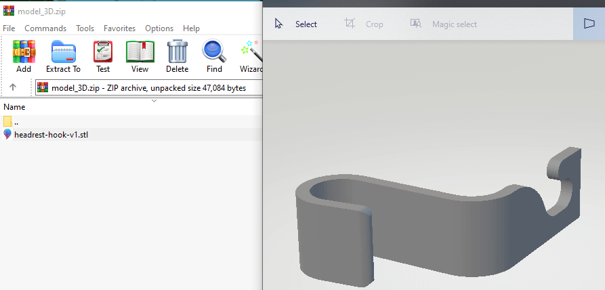Select headrest-hook-v1.stl in the file list
605x290 pixels.
(51, 135)
